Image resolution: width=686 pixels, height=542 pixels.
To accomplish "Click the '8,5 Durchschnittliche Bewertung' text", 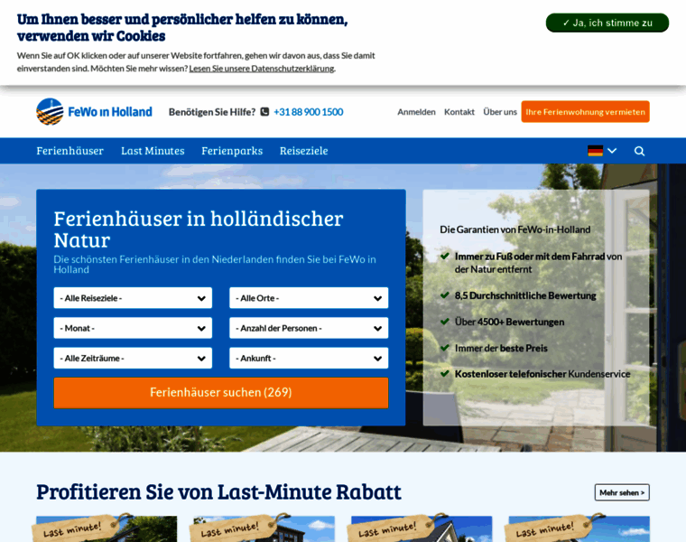I will point(525,296).
